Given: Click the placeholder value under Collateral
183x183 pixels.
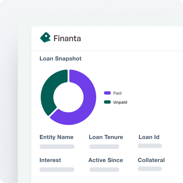Looking at the screenshot, I should point(150,169).
